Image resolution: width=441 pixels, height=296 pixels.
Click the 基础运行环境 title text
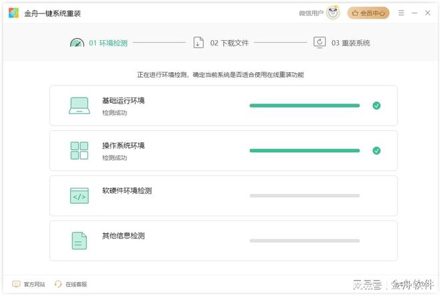coord(123,100)
